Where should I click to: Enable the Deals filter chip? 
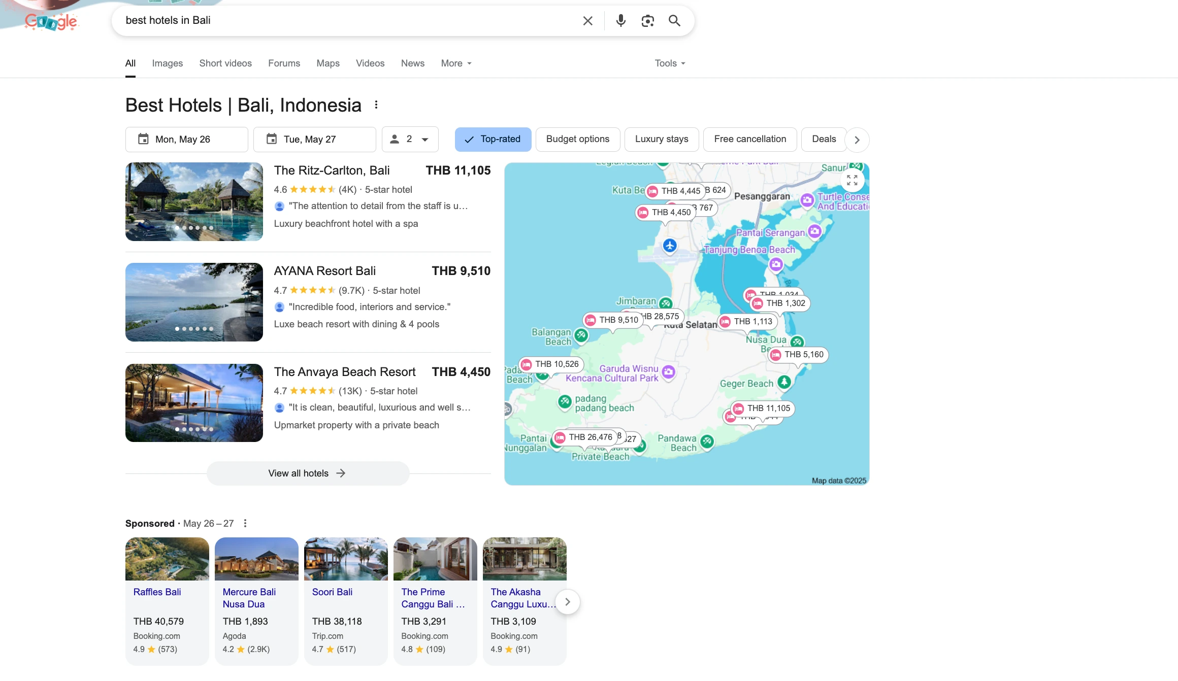824,140
